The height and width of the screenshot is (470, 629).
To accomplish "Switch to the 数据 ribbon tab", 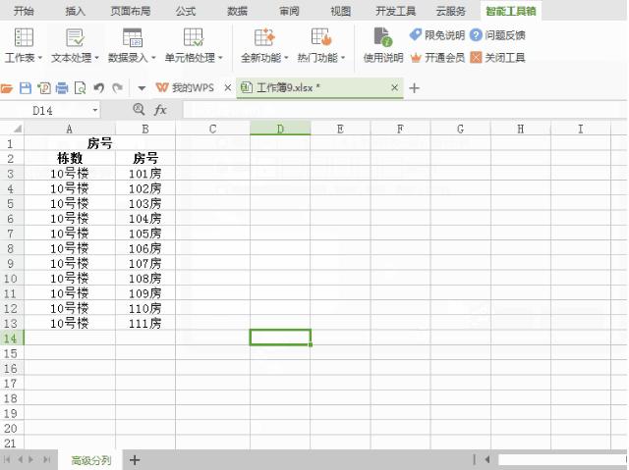I will point(237,11).
